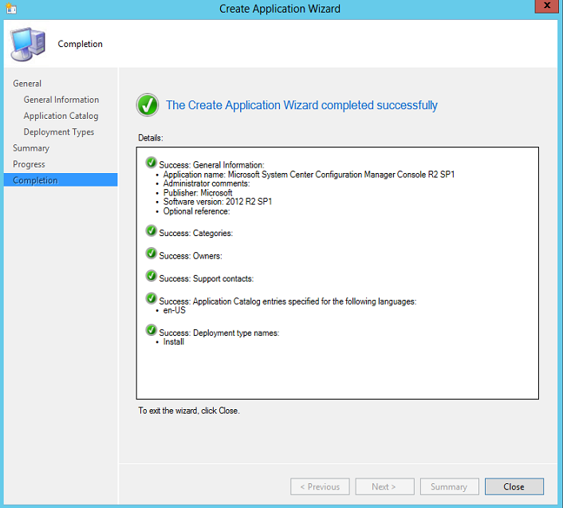Click the checkmark beside Deployment type names
Screen dimensions: 563x508
pyautogui.click(x=152, y=330)
